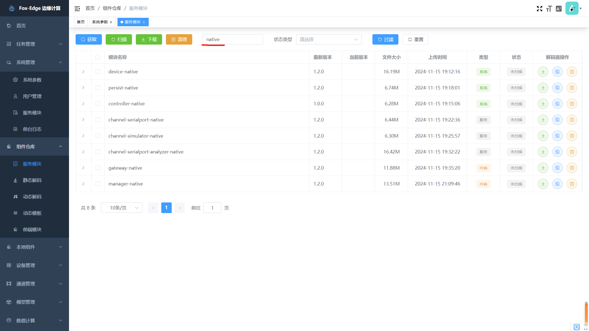Click the 重置 button
The image size is (589, 331).
[415, 39]
